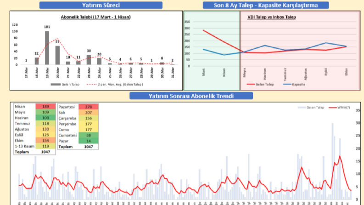This screenshot has height=205, width=364.
Task: Select the Ekim value 154 cell
Action: tap(45, 140)
